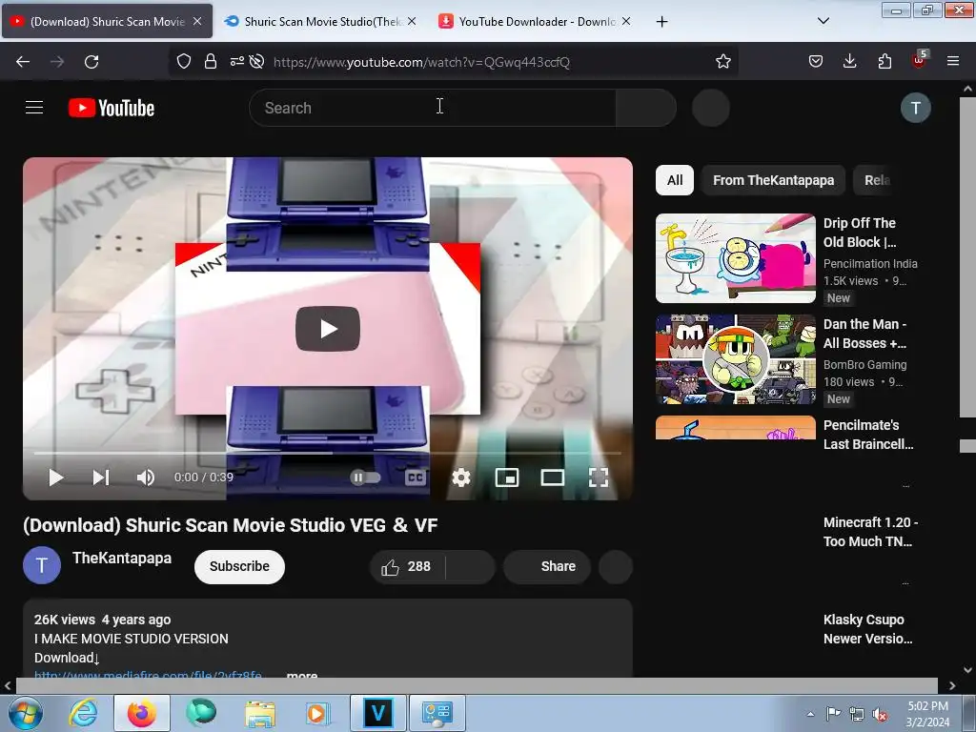
Task: Play video with large center play button
Action: tap(328, 329)
